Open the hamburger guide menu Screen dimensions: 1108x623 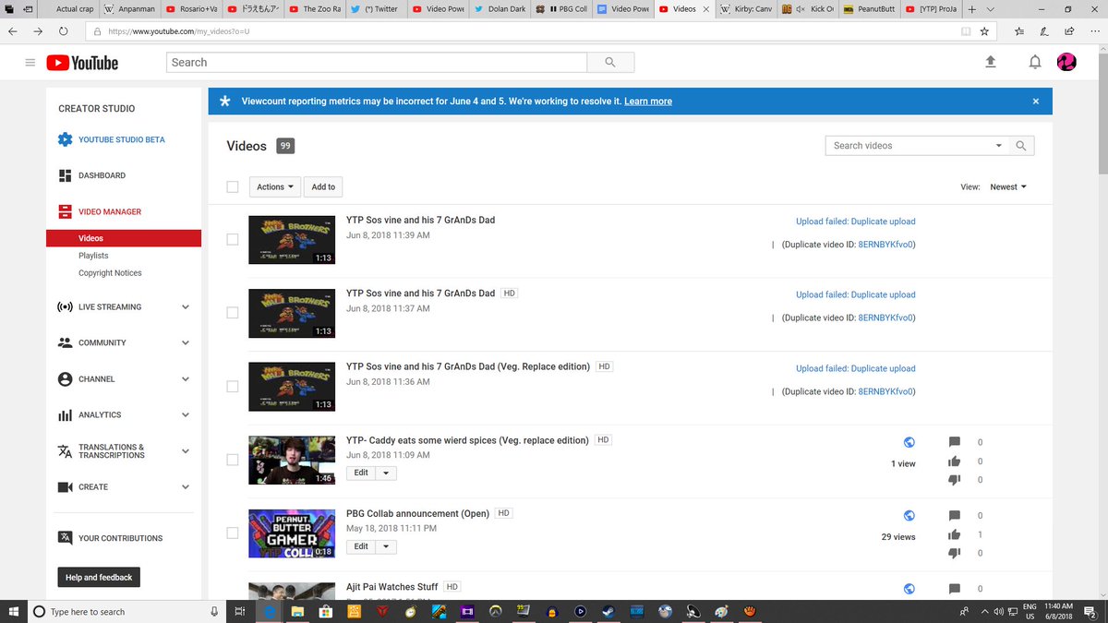pyautogui.click(x=30, y=63)
